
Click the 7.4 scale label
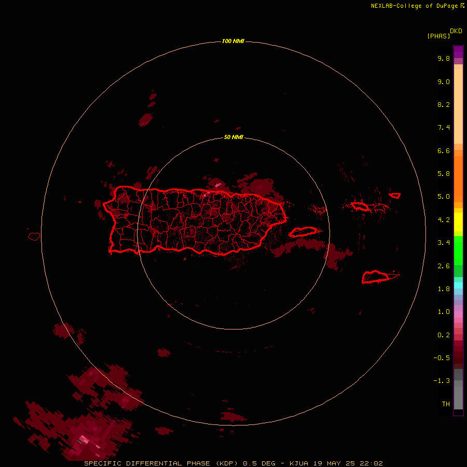(x=444, y=128)
